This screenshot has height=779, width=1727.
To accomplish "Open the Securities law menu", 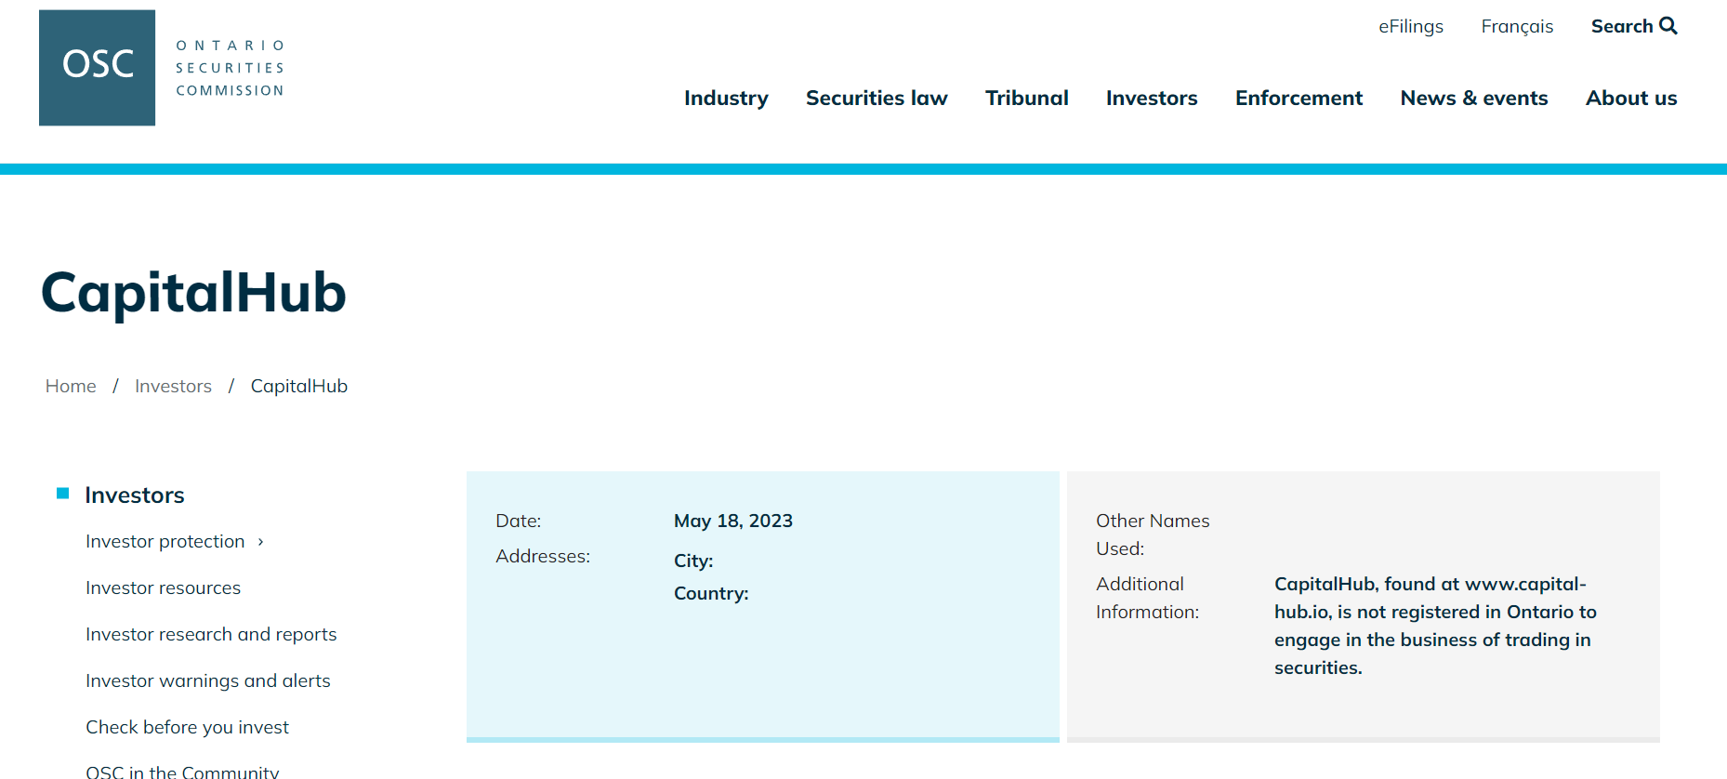I will pos(877,98).
